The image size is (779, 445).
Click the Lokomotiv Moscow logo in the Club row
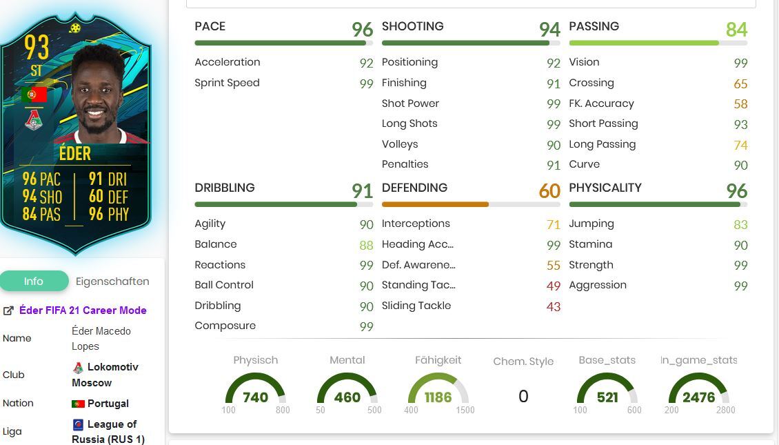coord(78,368)
